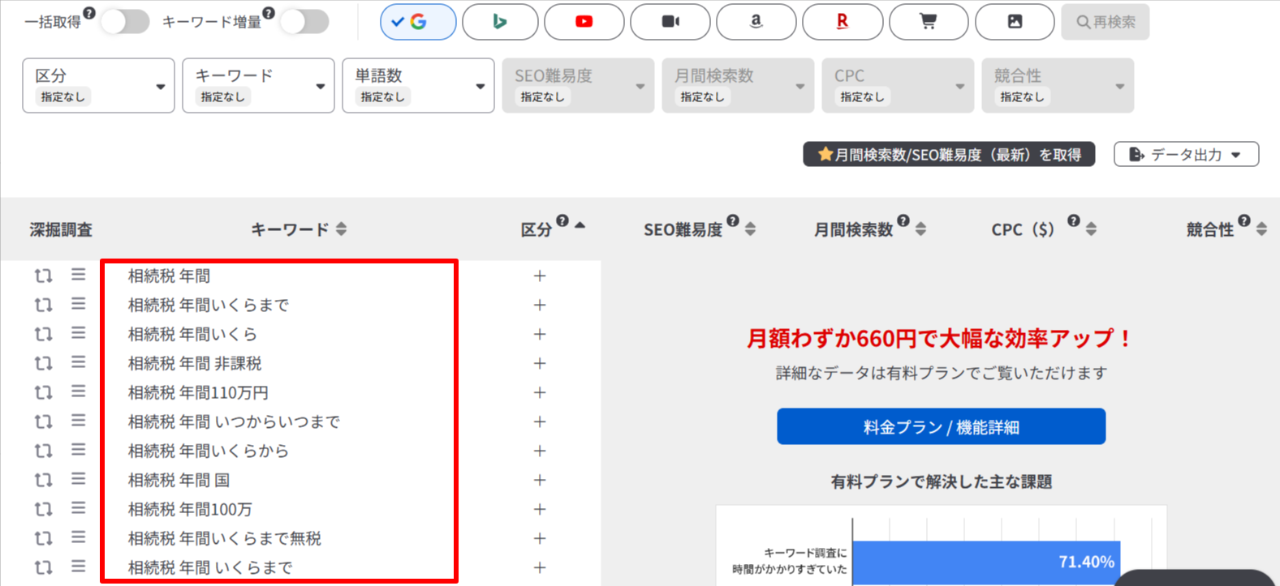The height and width of the screenshot is (586, 1280).
Task: Enable the キーワード増量 switch
Action: point(304,22)
